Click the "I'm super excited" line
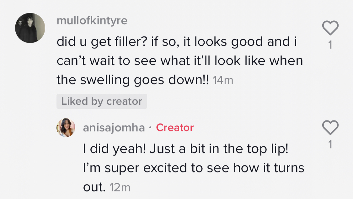The height and width of the screenshot is (199, 353). click(194, 168)
